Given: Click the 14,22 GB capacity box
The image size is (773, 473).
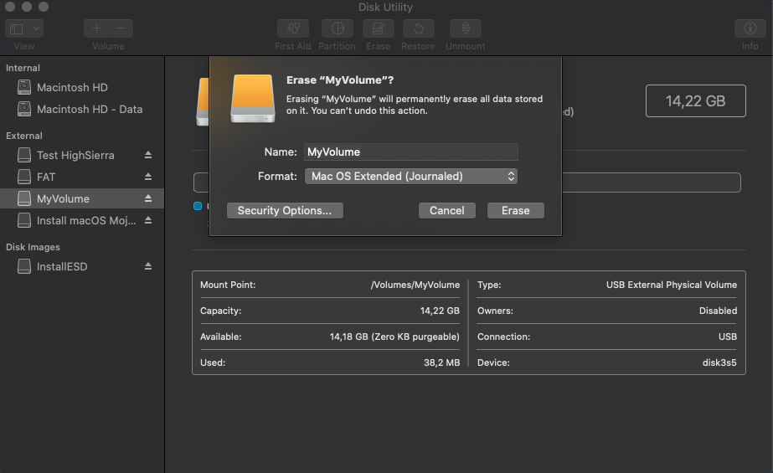Looking at the screenshot, I should [x=696, y=101].
